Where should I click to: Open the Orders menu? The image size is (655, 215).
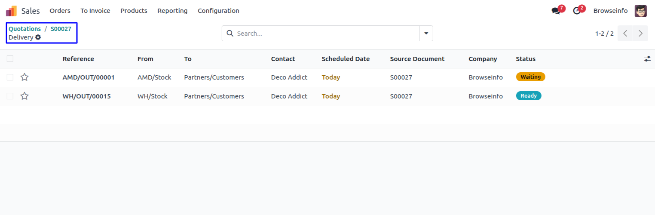click(60, 11)
